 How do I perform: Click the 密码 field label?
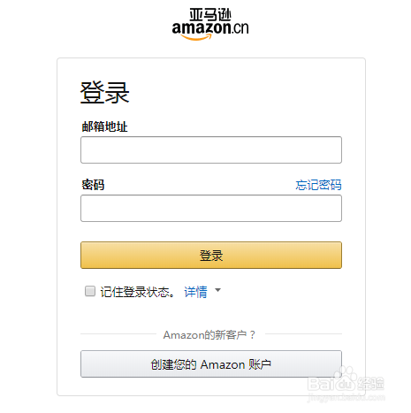click(x=93, y=185)
